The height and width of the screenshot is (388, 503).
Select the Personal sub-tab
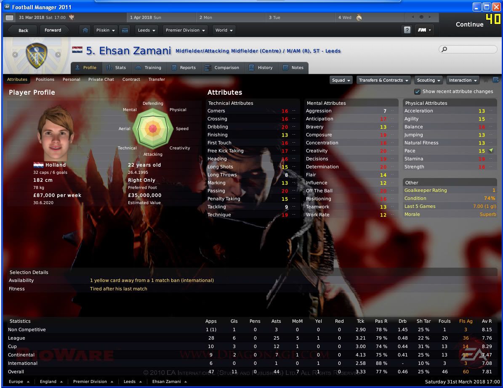72,80
